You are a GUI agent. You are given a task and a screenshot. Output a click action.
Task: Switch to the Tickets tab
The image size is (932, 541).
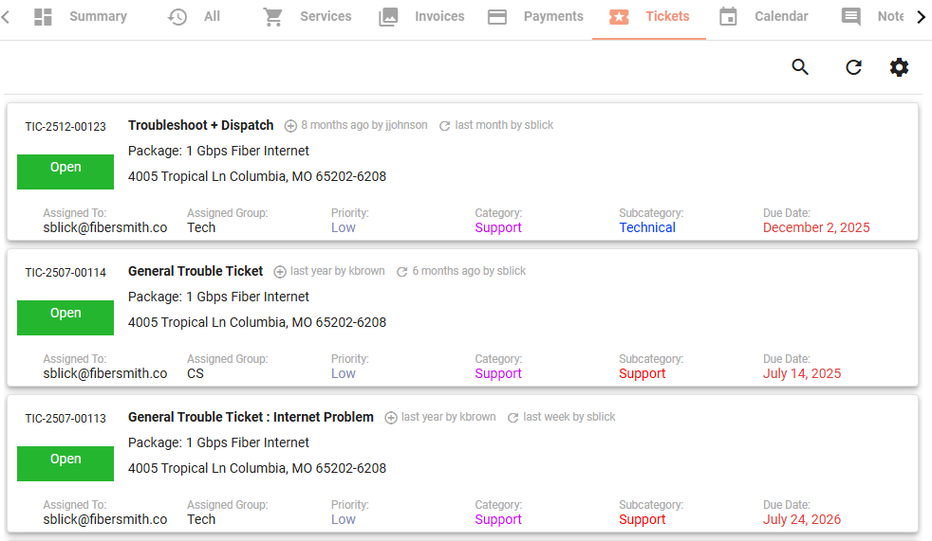pos(649,17)
